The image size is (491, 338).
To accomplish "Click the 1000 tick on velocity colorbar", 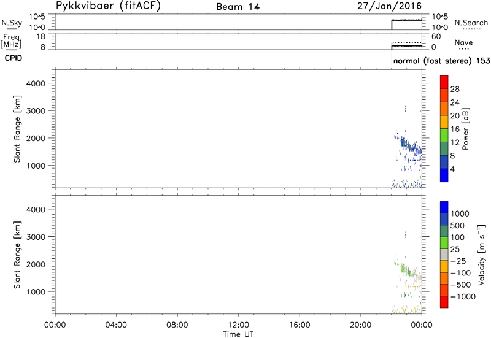I will 460,213.
